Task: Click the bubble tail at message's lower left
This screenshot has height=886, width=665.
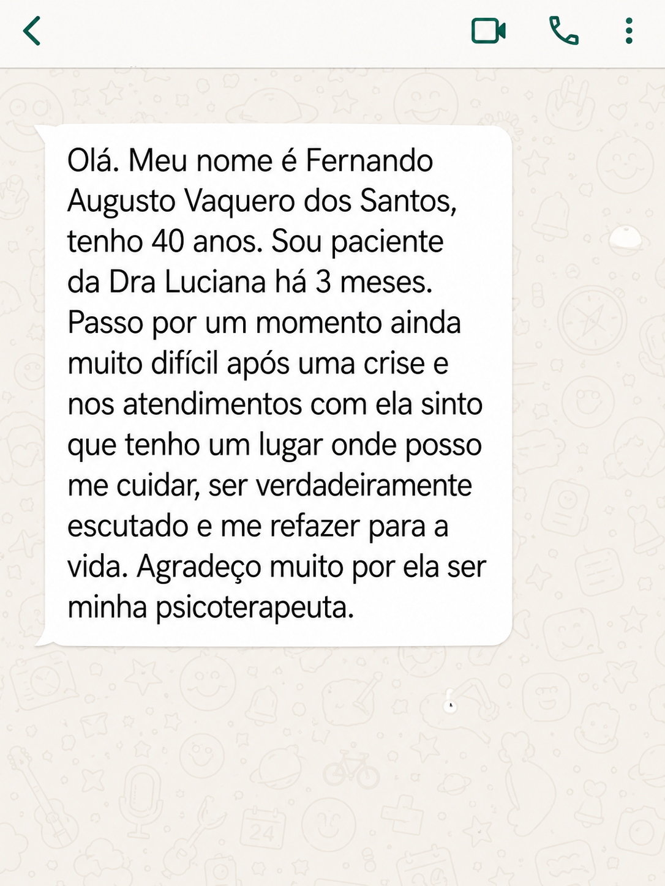Action: pyautogui.click(x=42, y=639)
